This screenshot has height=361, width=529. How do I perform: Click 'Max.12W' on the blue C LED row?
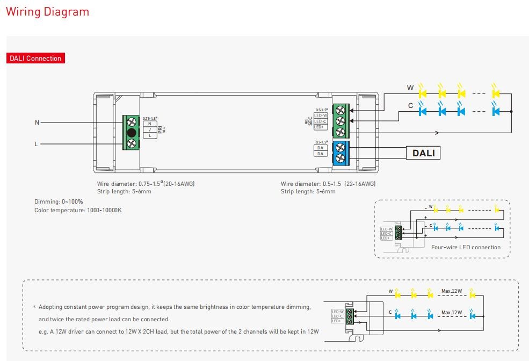click(452, 313)
